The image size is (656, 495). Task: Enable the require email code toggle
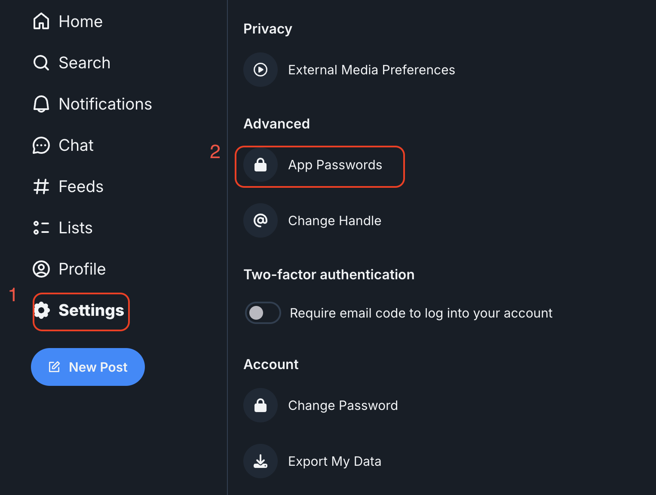pos(263,313)
